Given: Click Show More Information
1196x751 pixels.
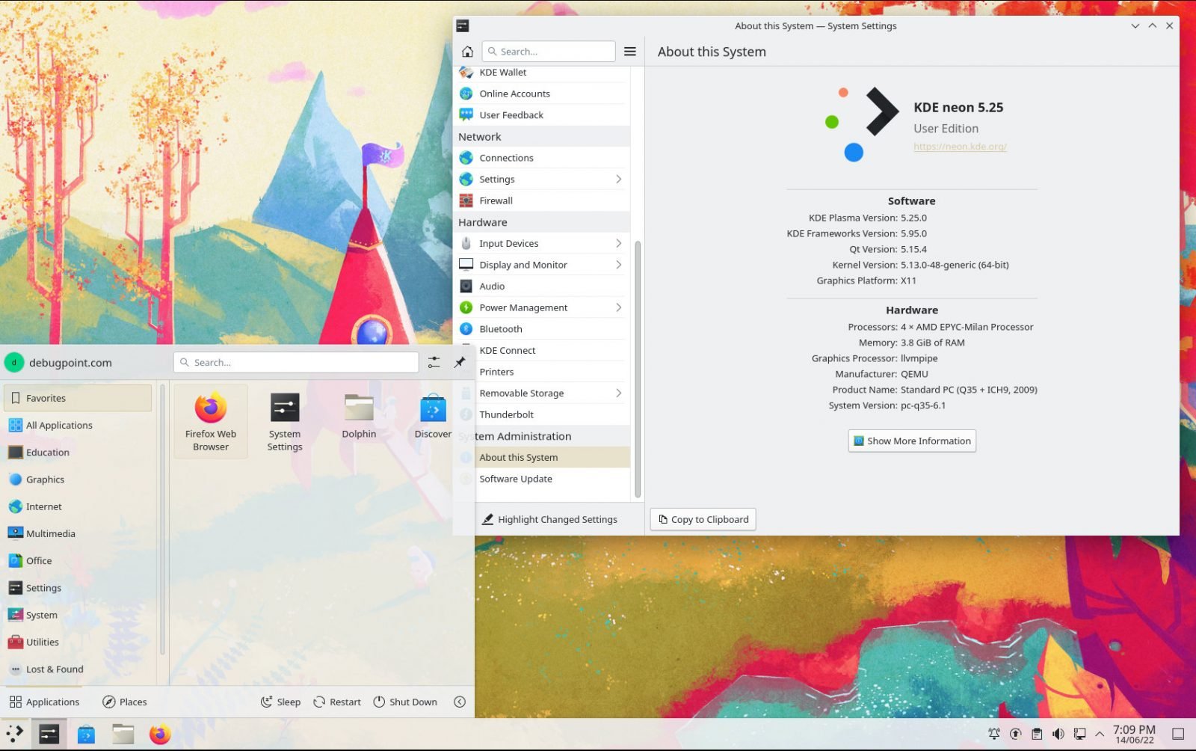Looking at the screenshot, I should coord(911,441).
